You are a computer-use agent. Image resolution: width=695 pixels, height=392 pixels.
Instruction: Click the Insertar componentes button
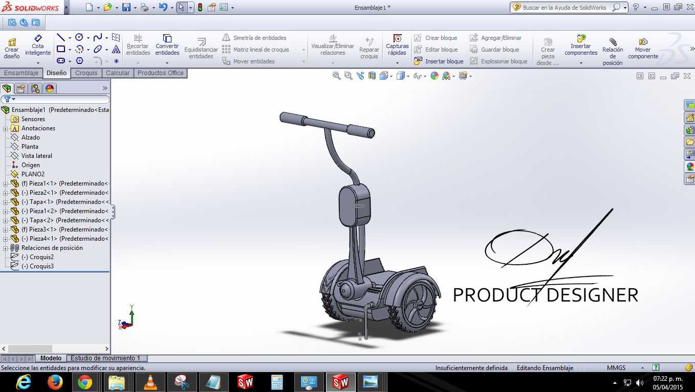coord(581,45)
